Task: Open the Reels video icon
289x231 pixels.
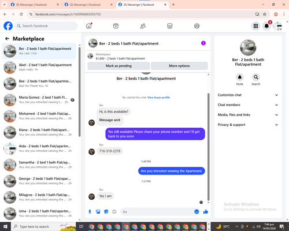Action: (116, 26)
